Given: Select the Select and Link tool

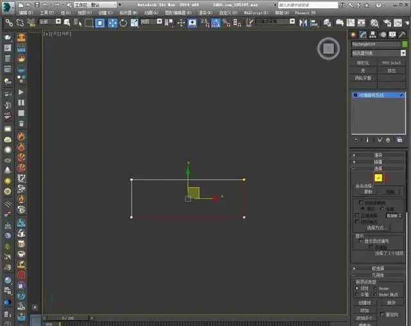Looking at the screenshot, I should pyautogui.click(x=9, y=23).
